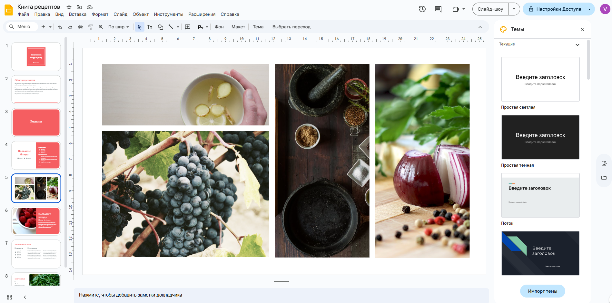Select the Text box tool
Image resolution: width=612 pixels, height=303 pixels.
[x=150, y=27]
